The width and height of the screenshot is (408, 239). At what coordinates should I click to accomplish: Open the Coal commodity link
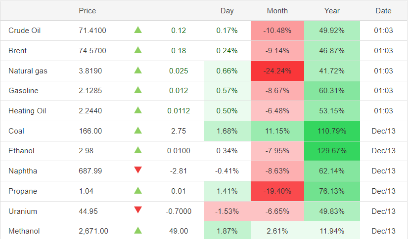point(16,131)
